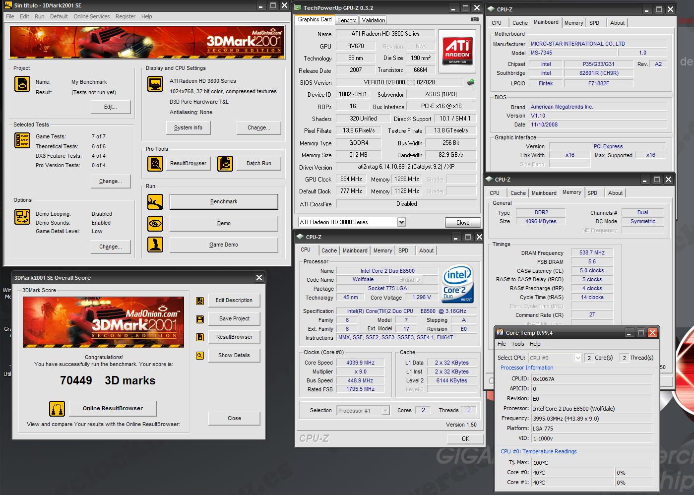Screen dimensions: 694x495
Task: Click the Core Temp title bar icon
Action: click(500, 333)
